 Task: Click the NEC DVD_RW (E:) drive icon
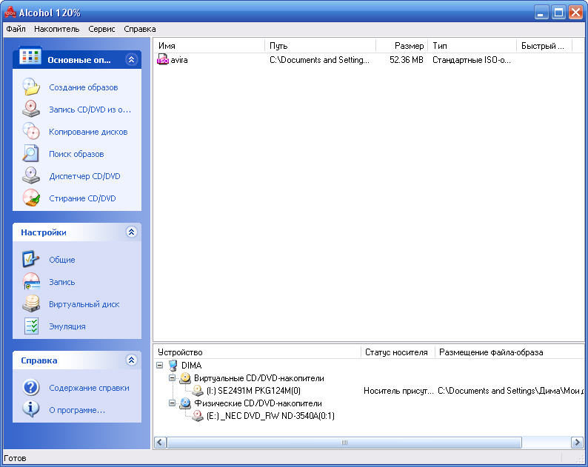(x=198, y=416)
